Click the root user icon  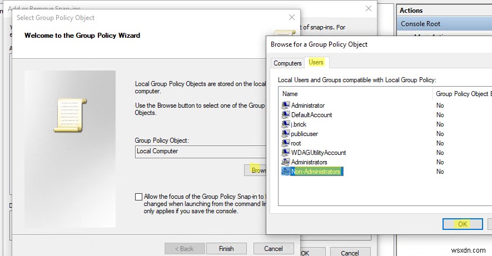pyautogui.click(x=286, y=143)
